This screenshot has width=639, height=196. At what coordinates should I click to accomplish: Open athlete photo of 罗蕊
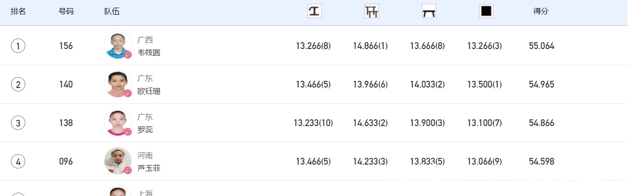coord(117,123)
